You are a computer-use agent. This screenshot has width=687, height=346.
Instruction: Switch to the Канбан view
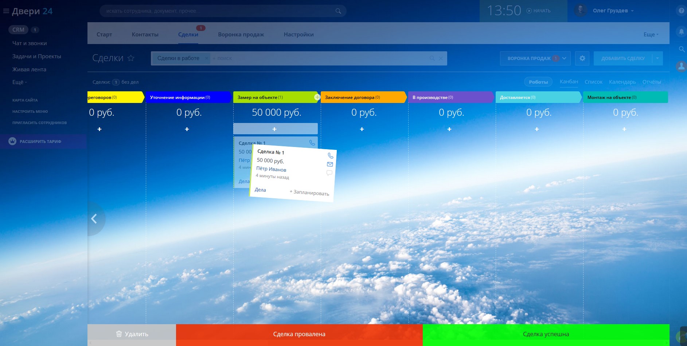(569, 81)
